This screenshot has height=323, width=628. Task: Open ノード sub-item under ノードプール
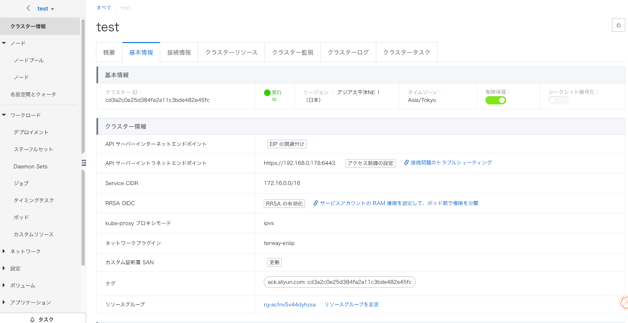[x=21, y=78]
